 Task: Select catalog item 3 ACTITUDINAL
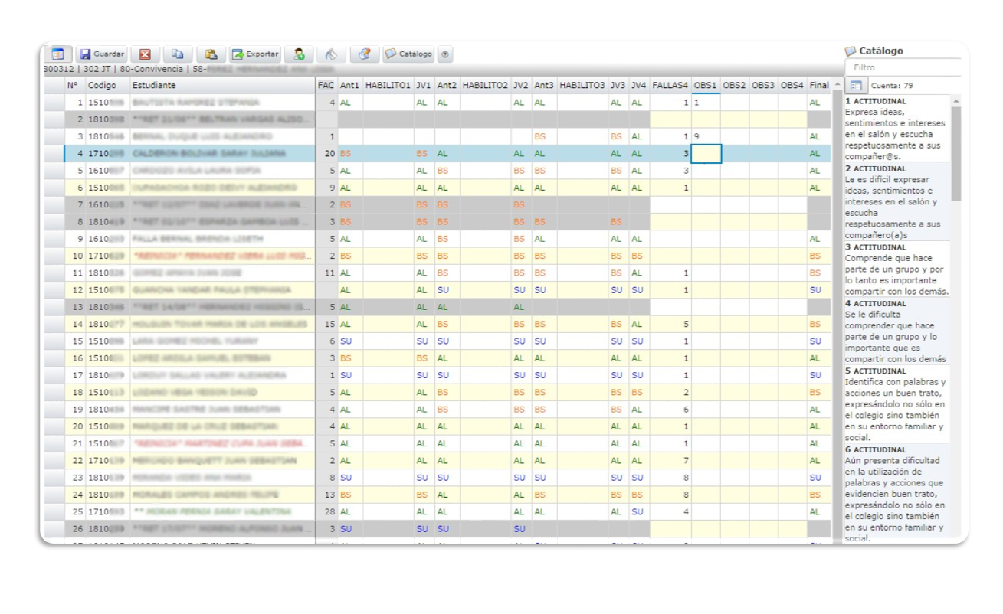pyautogui.click(x=897, y=269)
